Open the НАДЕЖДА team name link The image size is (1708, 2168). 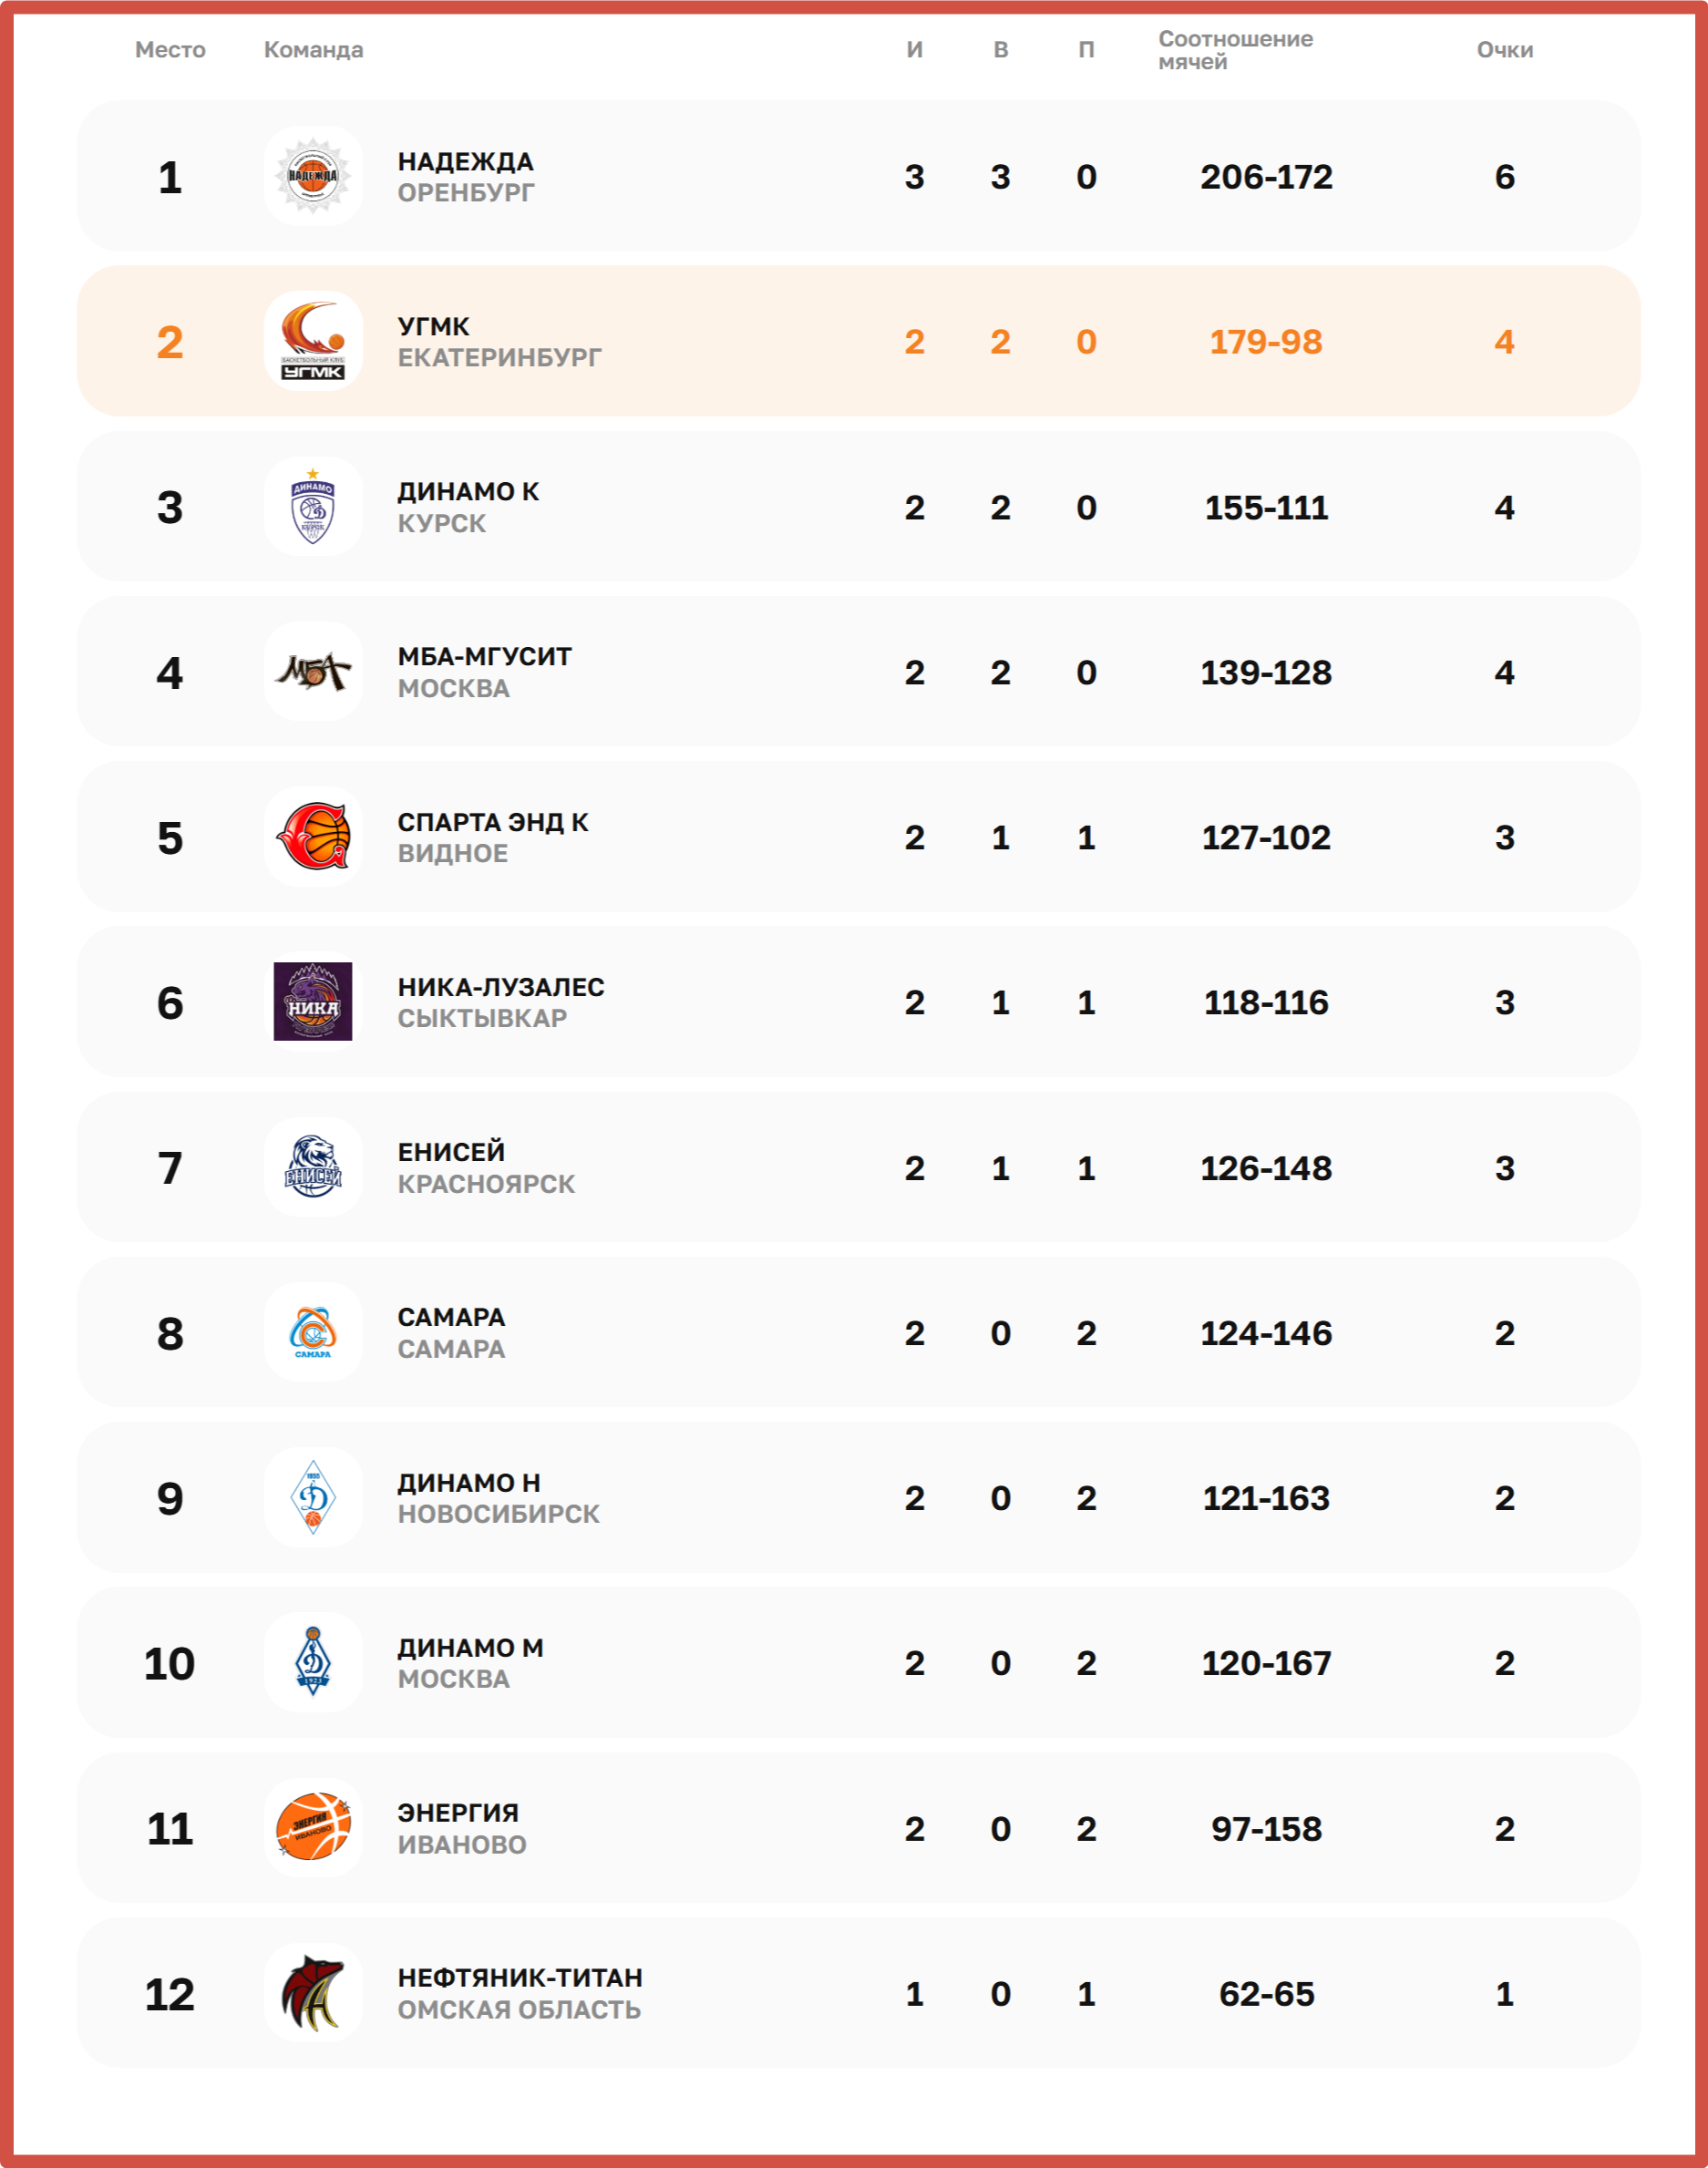click(465, 162)
